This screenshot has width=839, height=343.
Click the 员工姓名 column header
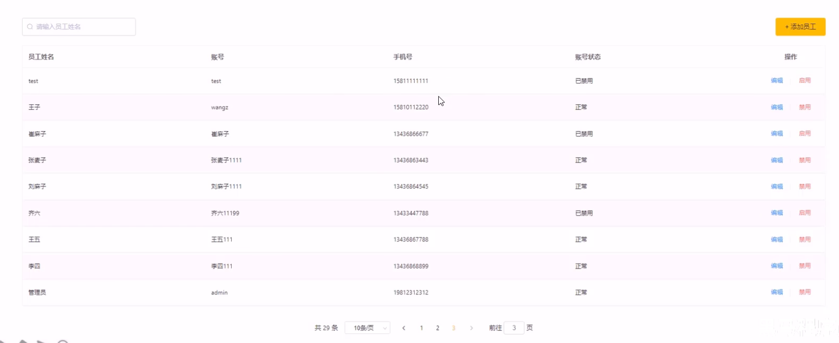pos(41,57)
